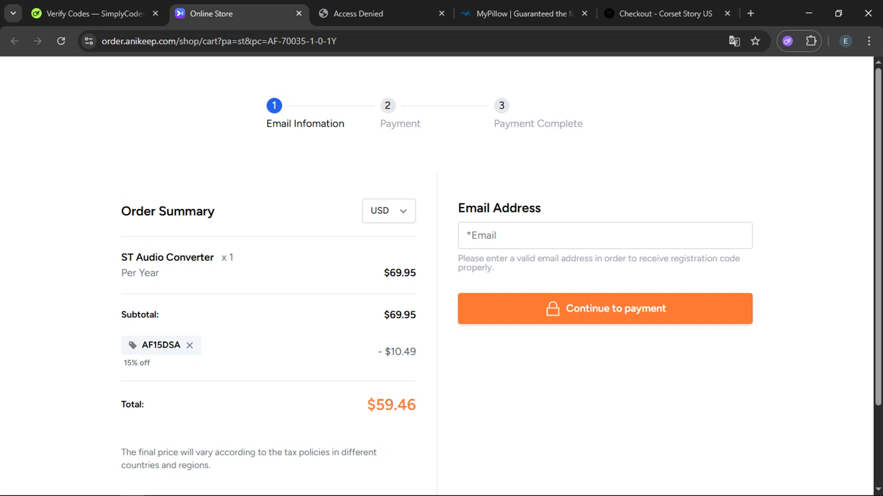Image resolution: width=883 pixels, height=496 pixels.
Task: Click the coupon tag icon beside AF15DSA
Action: pos(132,345)
